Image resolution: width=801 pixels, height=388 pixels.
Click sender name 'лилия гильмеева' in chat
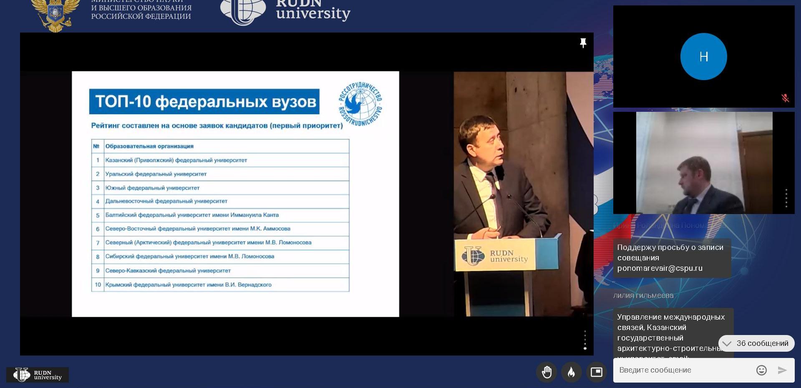click(643, 295)
